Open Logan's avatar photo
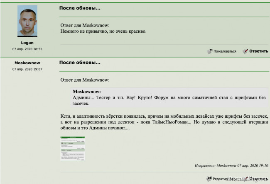 pos(27,21)
